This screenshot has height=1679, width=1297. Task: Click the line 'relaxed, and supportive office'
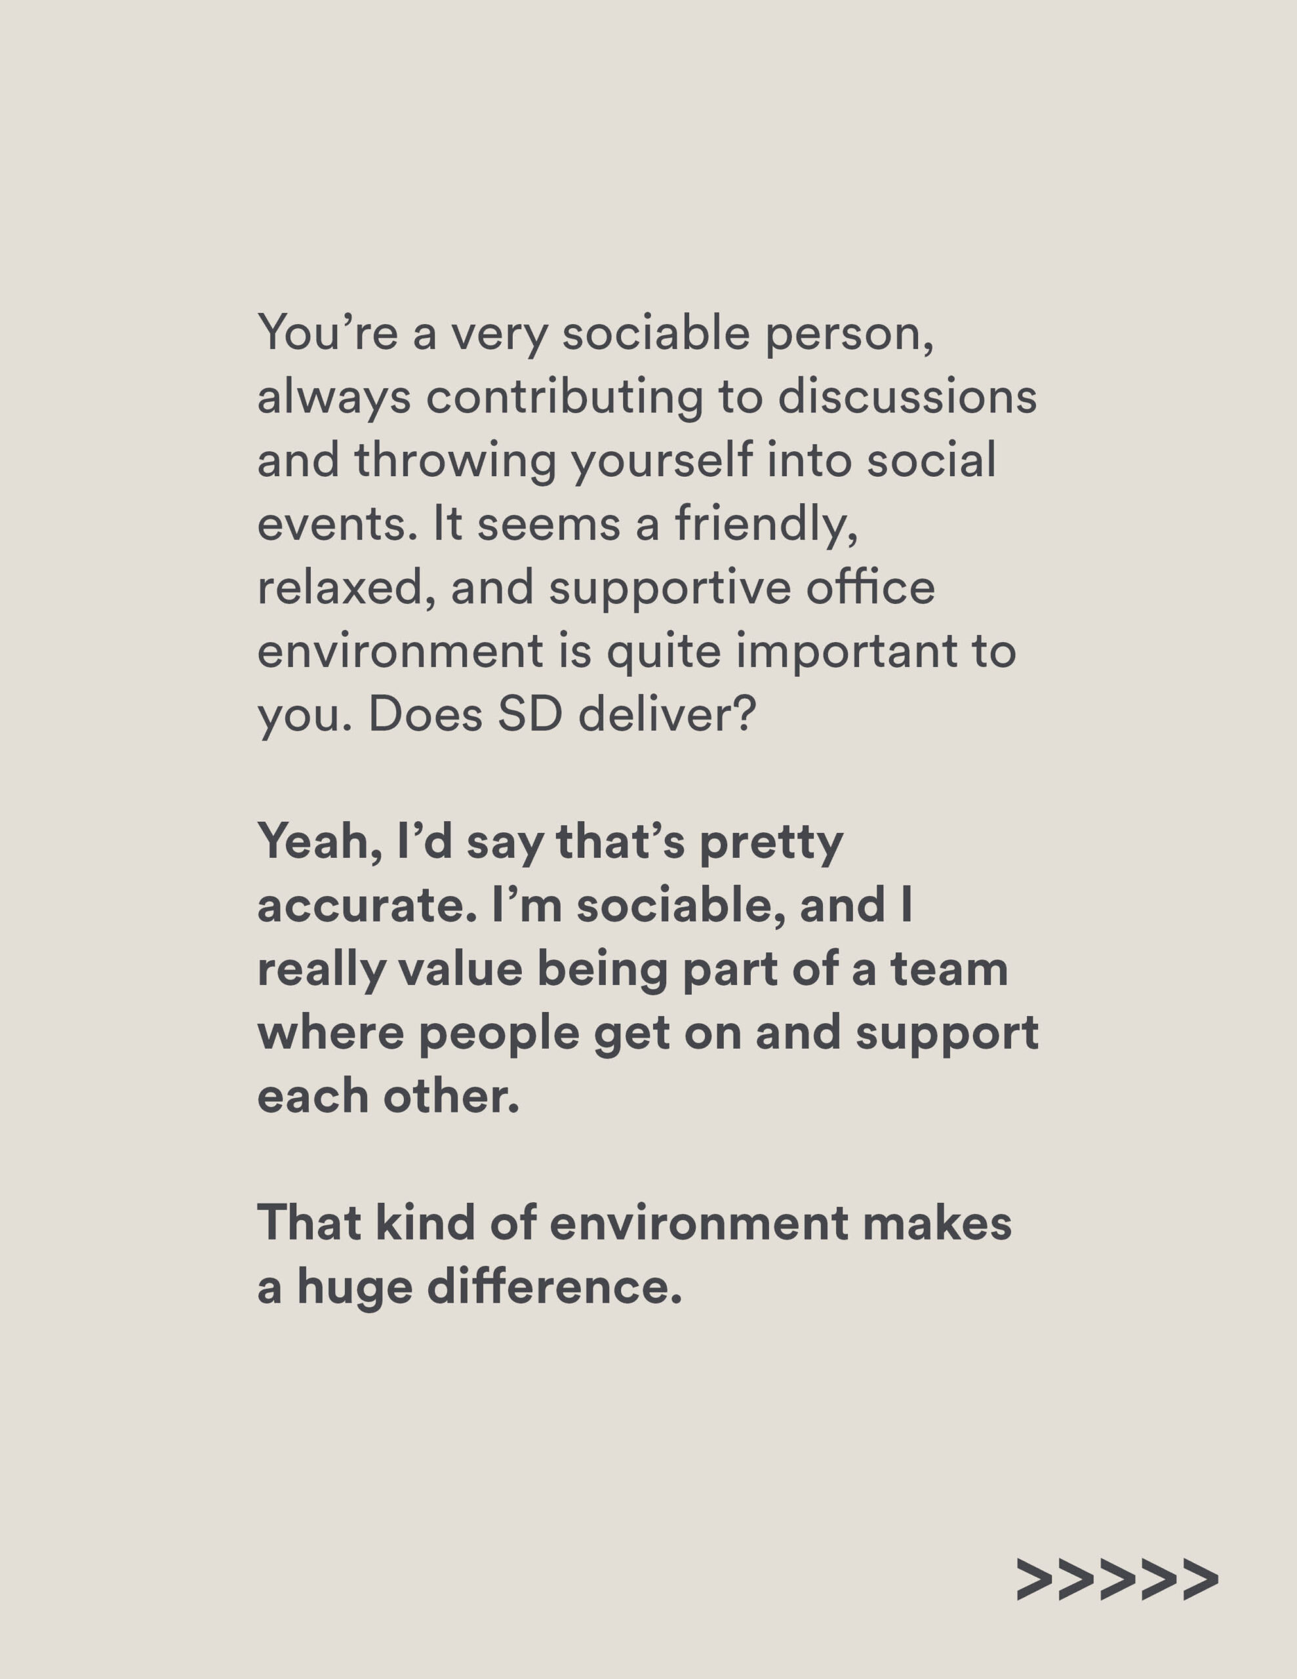(596, 589)
